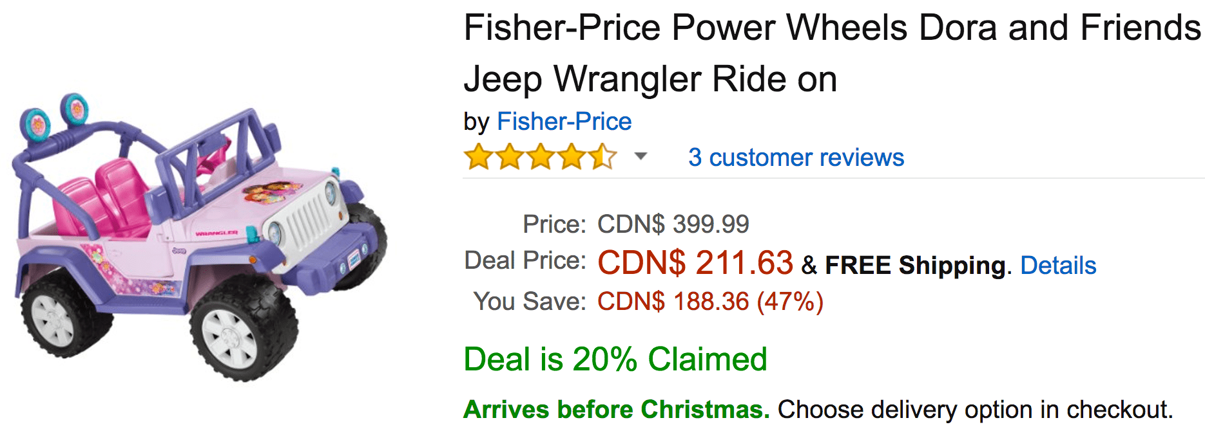Click the deal price CDN$ 211.63
Viewport: 1205px width, 427px height.
[x=695, y=263]
